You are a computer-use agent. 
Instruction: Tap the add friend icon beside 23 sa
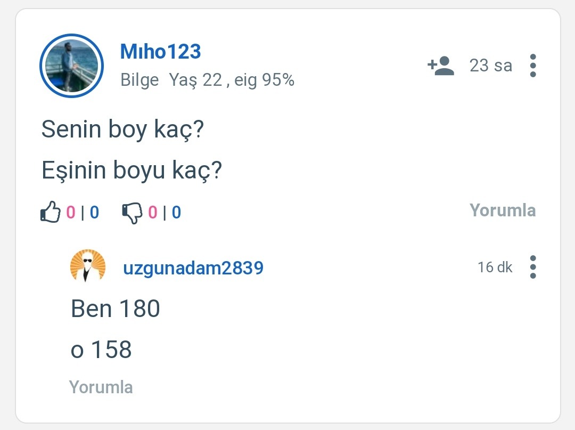coord(441,66)
